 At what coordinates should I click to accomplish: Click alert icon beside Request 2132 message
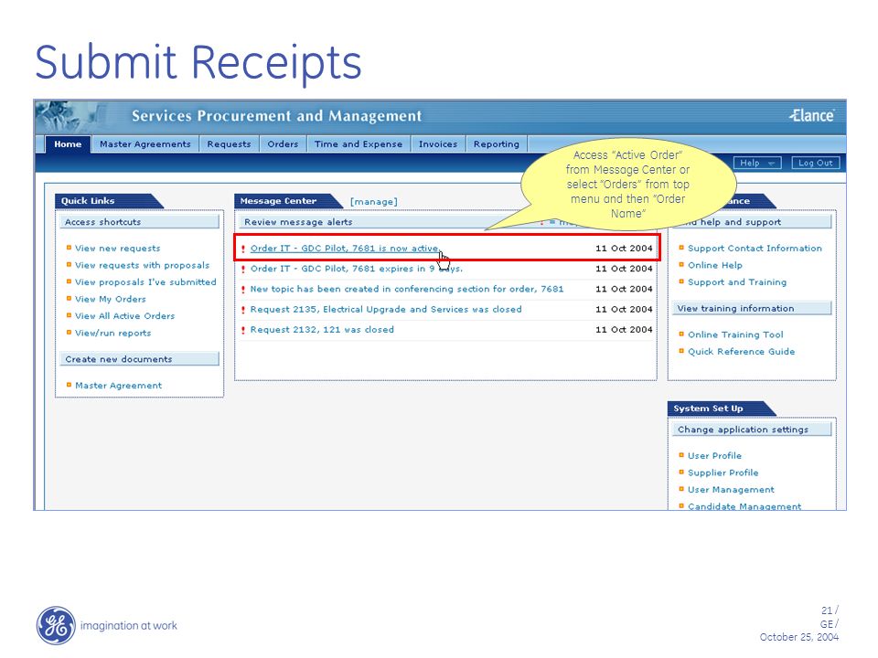point(243,330)
